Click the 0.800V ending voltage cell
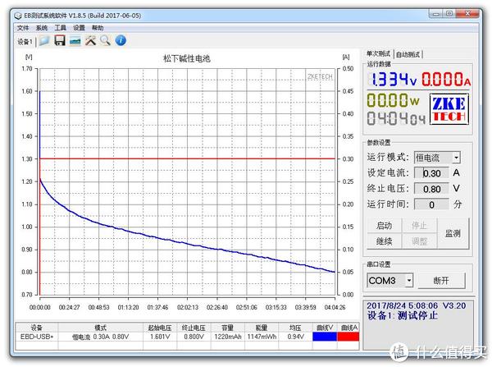Viewport: 492px width, 367px height. [194, 337]
